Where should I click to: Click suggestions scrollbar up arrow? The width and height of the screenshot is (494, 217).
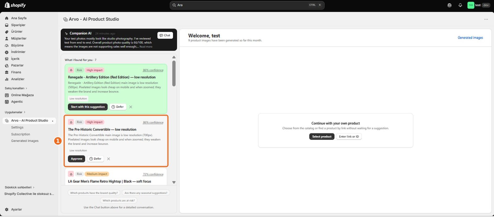[x=174, y=57]
